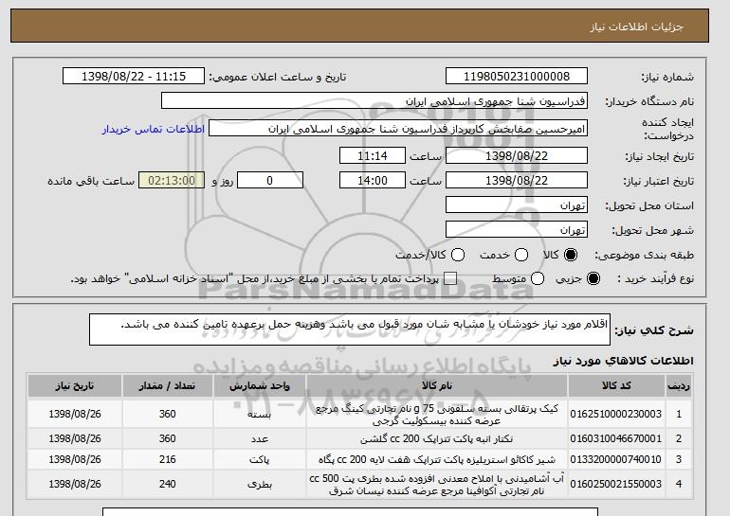
Task: Click the شیر کاکائو product name cell
Action: pos(437,459)
